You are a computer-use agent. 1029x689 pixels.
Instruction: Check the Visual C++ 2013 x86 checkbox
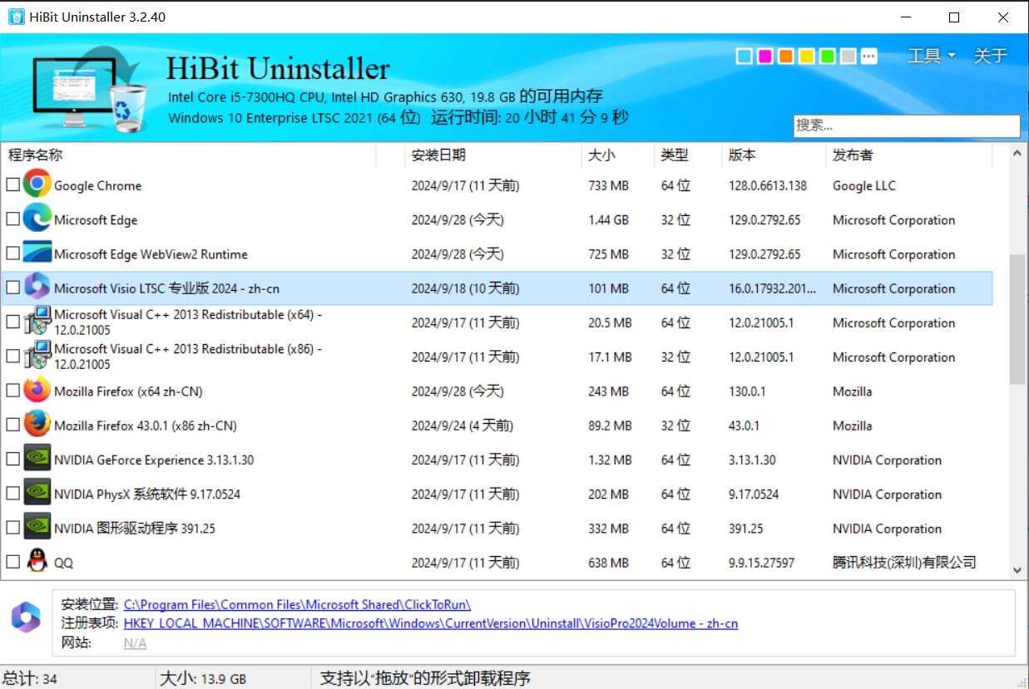point(12,356)
